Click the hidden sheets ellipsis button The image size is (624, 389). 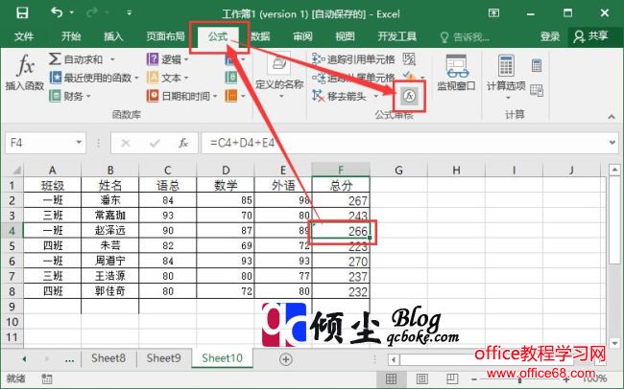pos(70,360)
